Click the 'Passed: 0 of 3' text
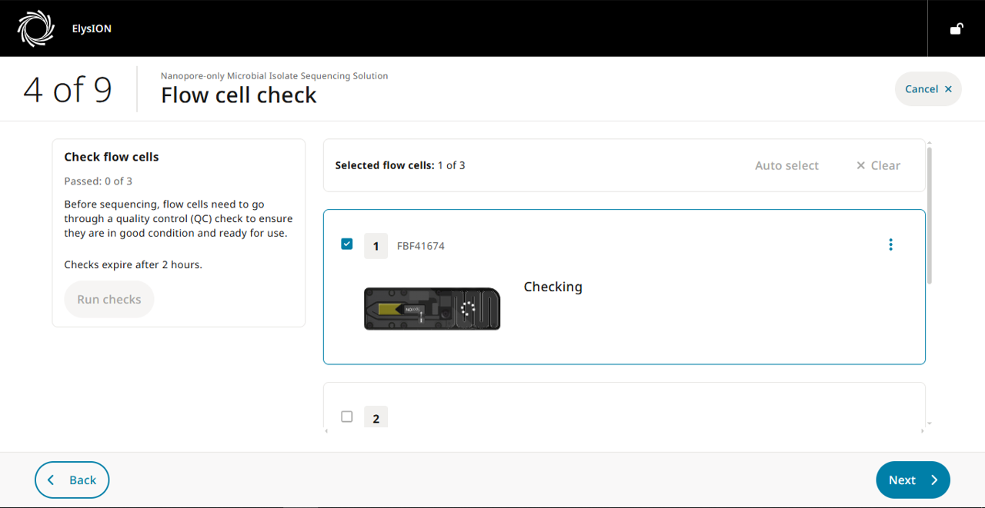985x508 pixels. click(x=98, y=181)
